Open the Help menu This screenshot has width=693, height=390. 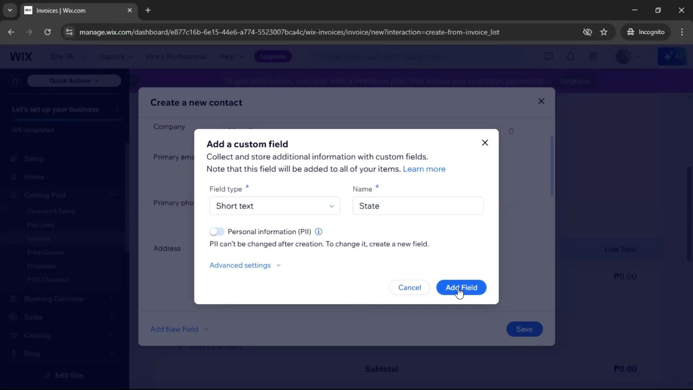click(231, 56)
